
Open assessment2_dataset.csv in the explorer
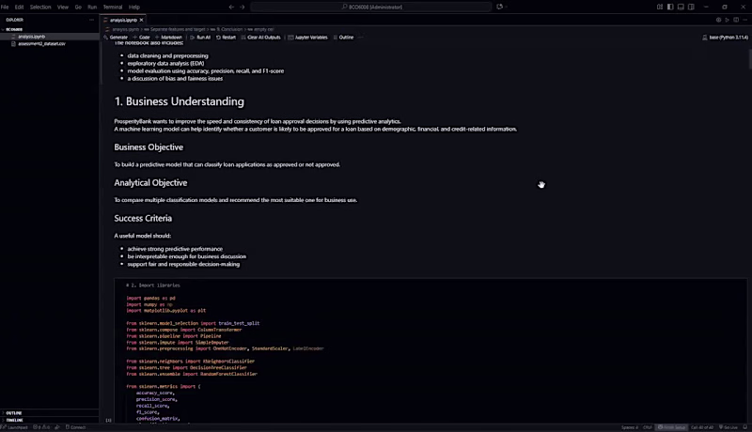(41, 43)
